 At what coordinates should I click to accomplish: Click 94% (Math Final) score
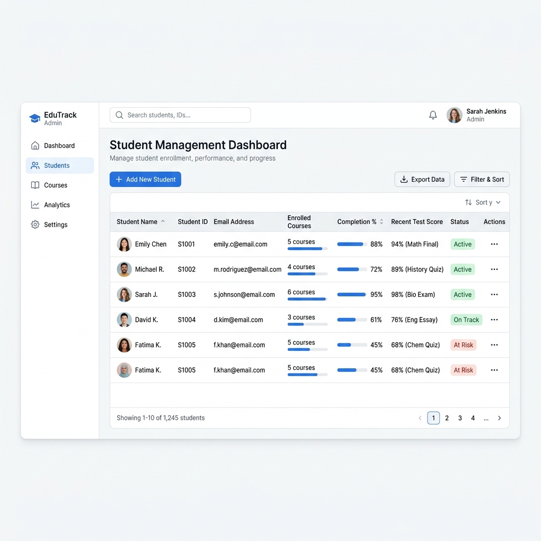pos(415,244)
